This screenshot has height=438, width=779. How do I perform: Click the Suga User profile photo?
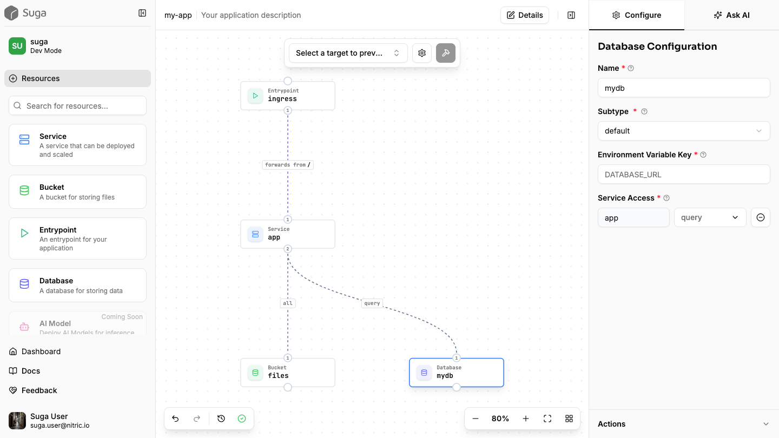pos(17,421)
